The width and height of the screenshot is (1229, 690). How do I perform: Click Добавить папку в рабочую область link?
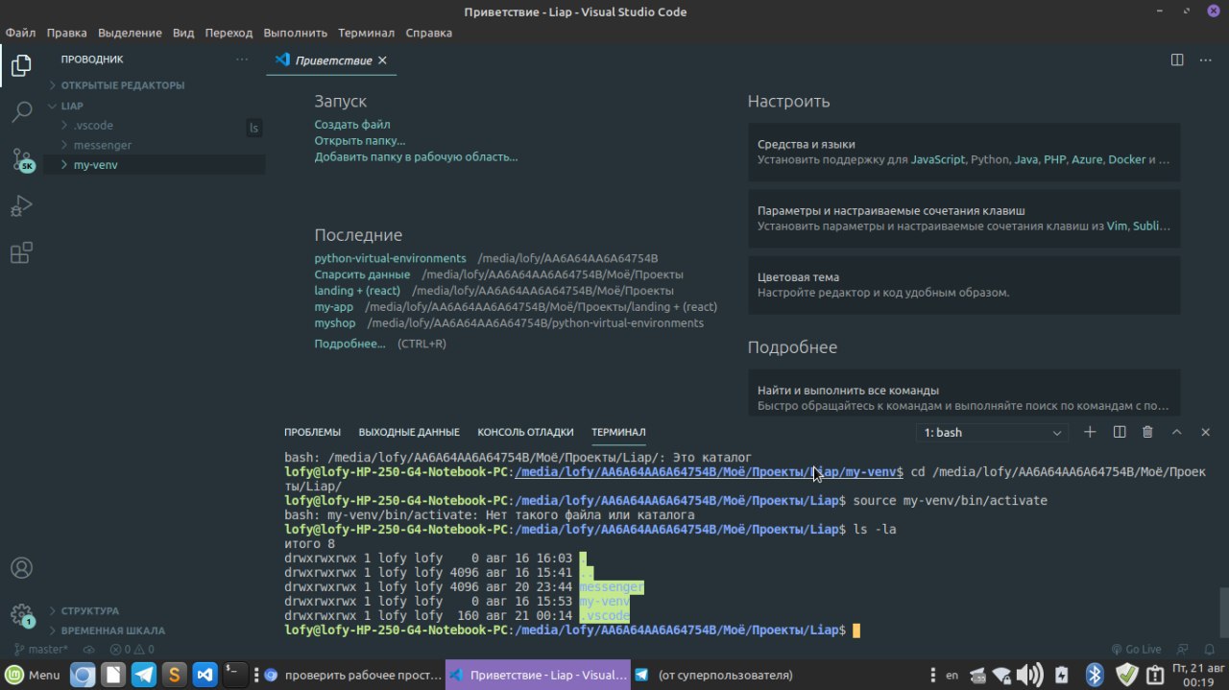pos(416,156)
